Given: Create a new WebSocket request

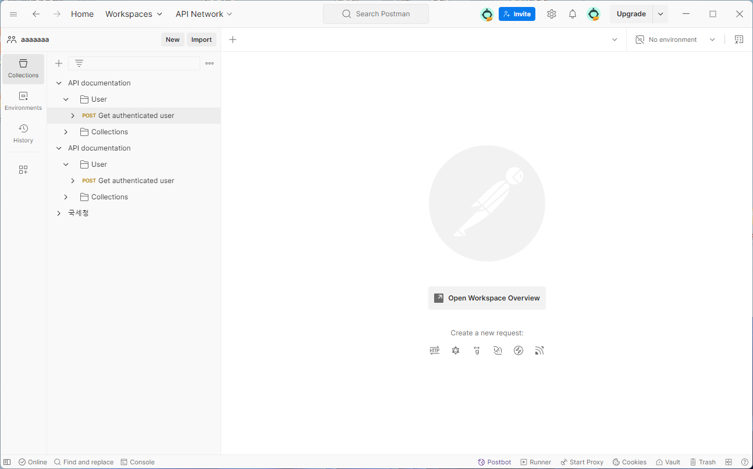Looking at the screenshot, I should 498,350.
